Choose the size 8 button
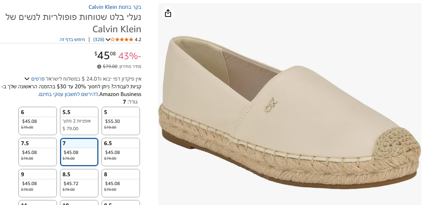The width and height of the screenshot is (423, 205). (121, 183)
